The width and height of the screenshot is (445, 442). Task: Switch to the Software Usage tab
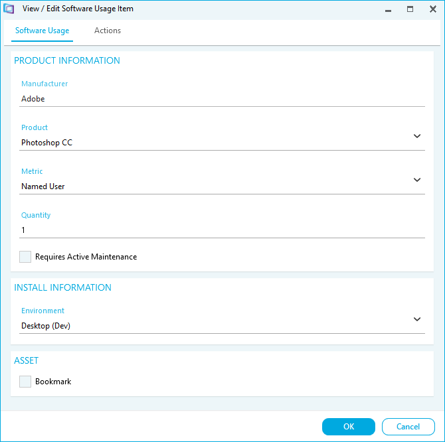tap(42, 31)
